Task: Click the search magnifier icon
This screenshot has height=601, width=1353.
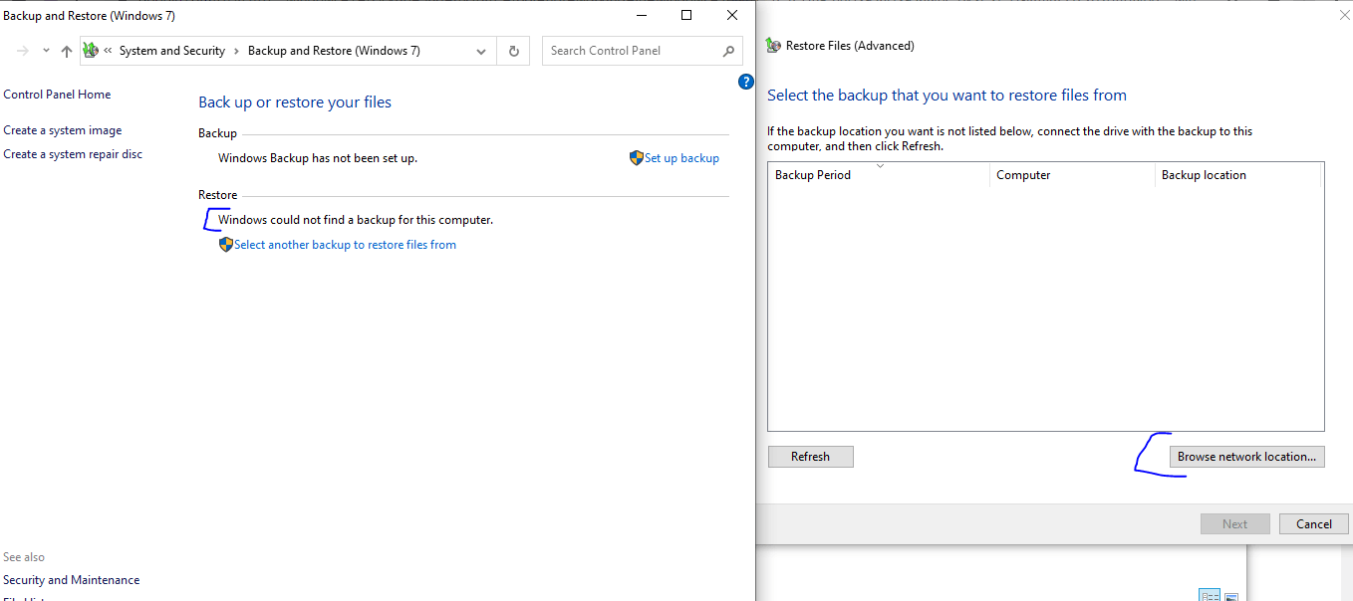Action: click(729, 51)
